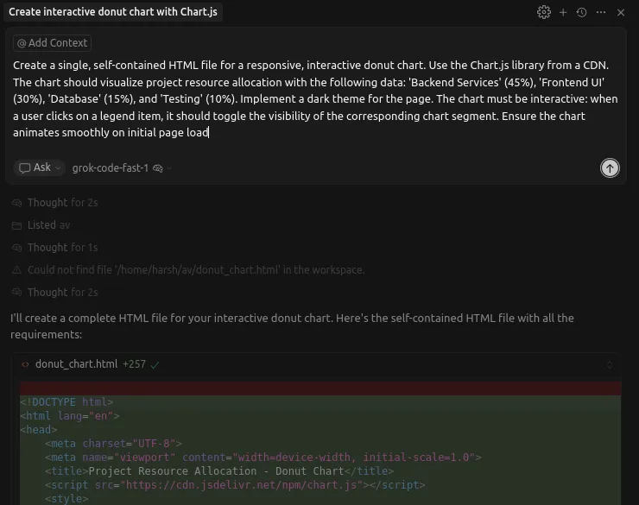Image resolution: width=639 pixels, height=505 pixels.
Task: Click the <html lang="en"> code line
Action: coord(70,416)
